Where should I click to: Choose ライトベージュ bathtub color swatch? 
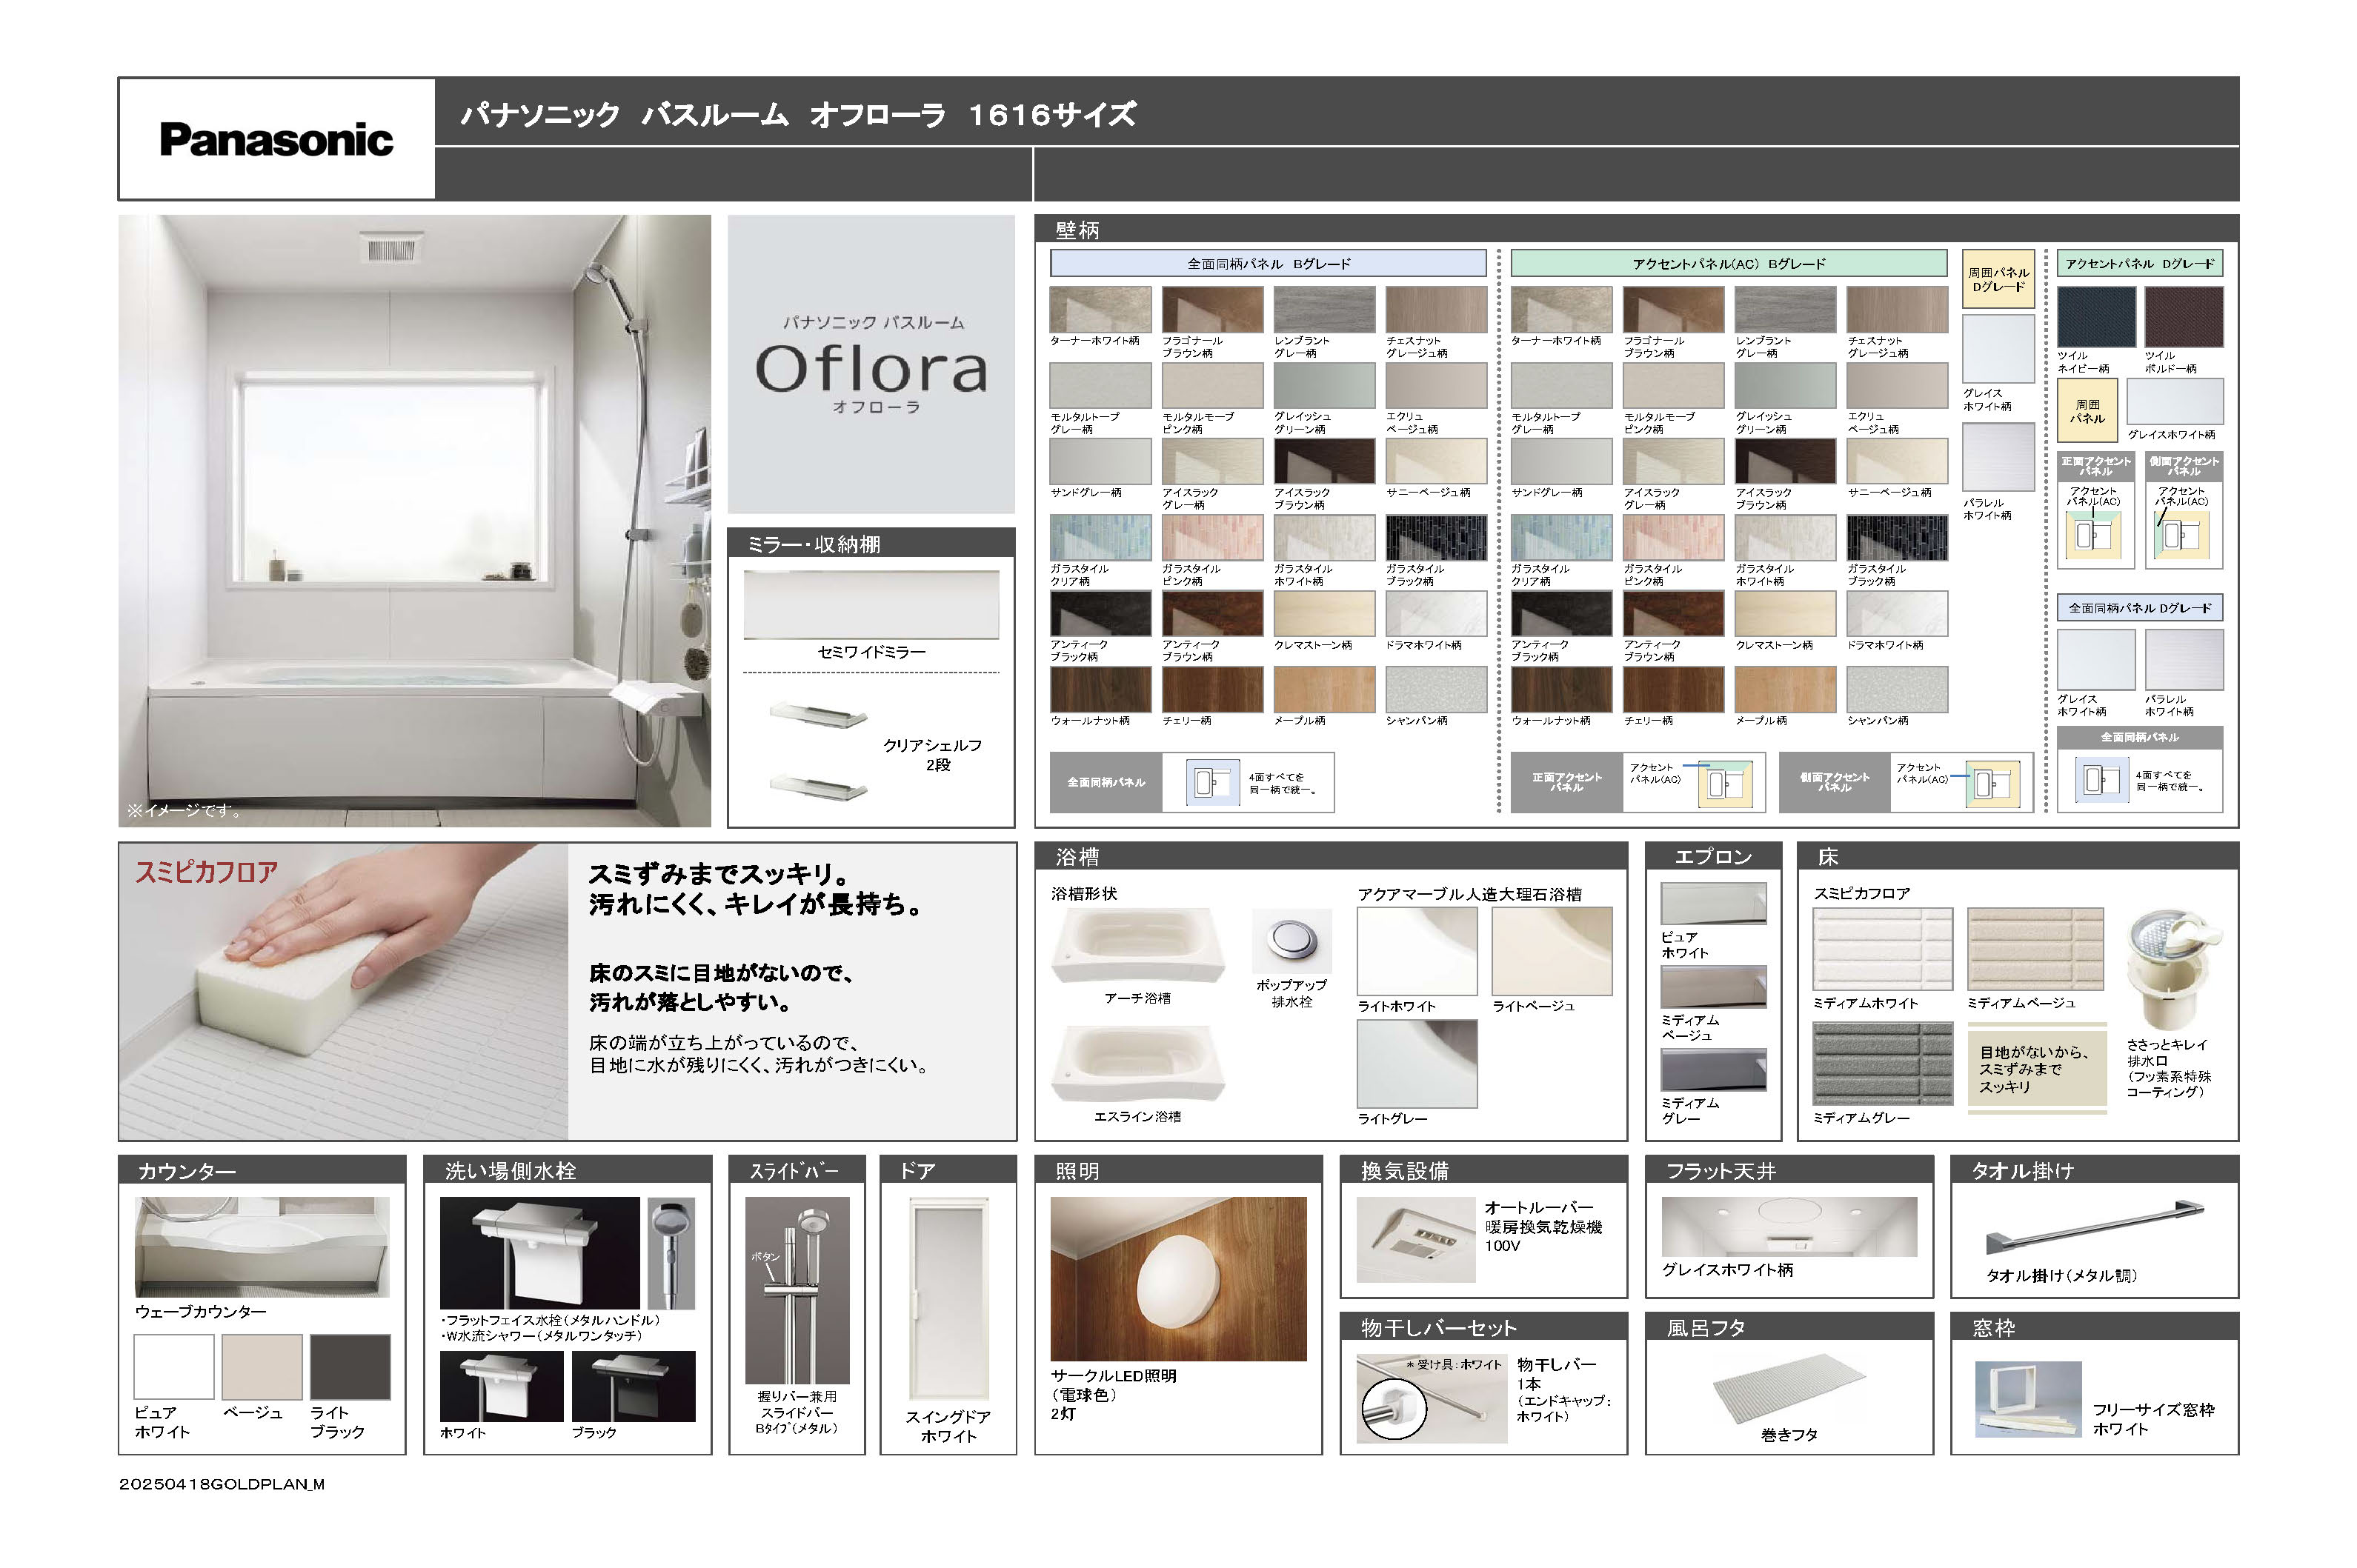pos(1552,951)
